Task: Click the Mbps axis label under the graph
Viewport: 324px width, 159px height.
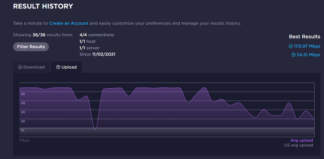Action: coord(25,141)
